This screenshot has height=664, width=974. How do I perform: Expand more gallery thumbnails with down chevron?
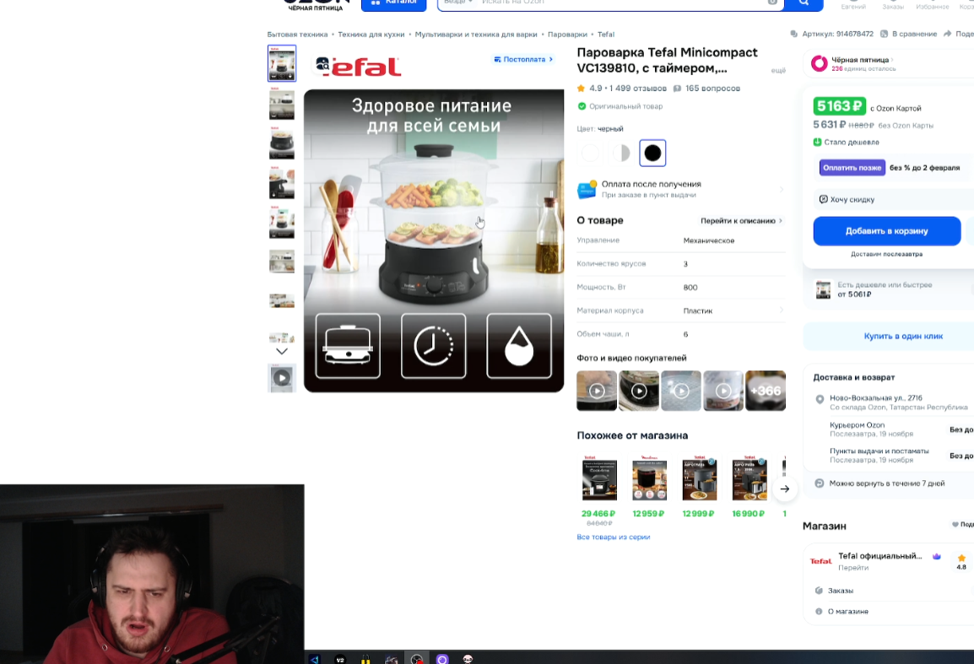282,352
